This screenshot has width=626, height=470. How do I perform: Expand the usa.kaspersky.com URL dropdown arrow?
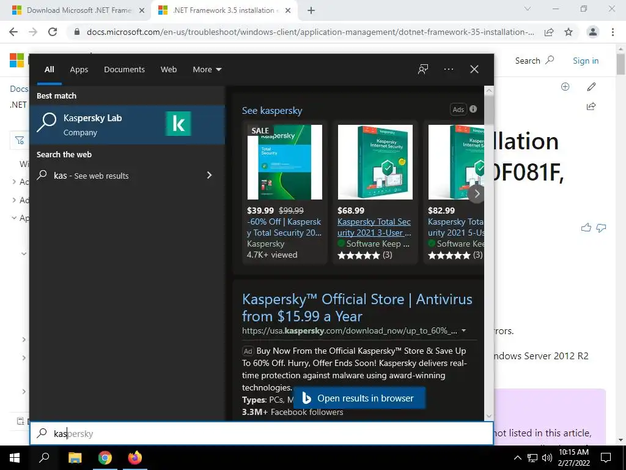[463, 330]
